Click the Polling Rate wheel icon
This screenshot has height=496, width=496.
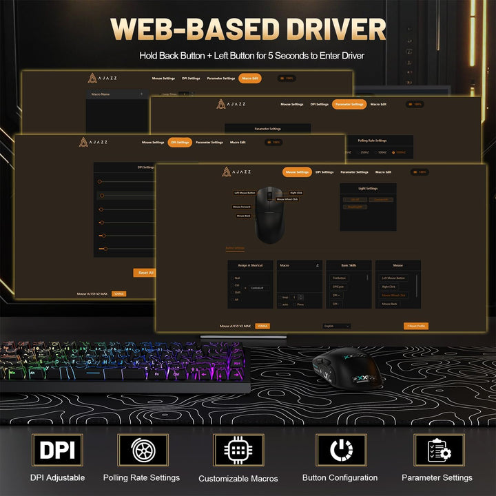(143, 450)
